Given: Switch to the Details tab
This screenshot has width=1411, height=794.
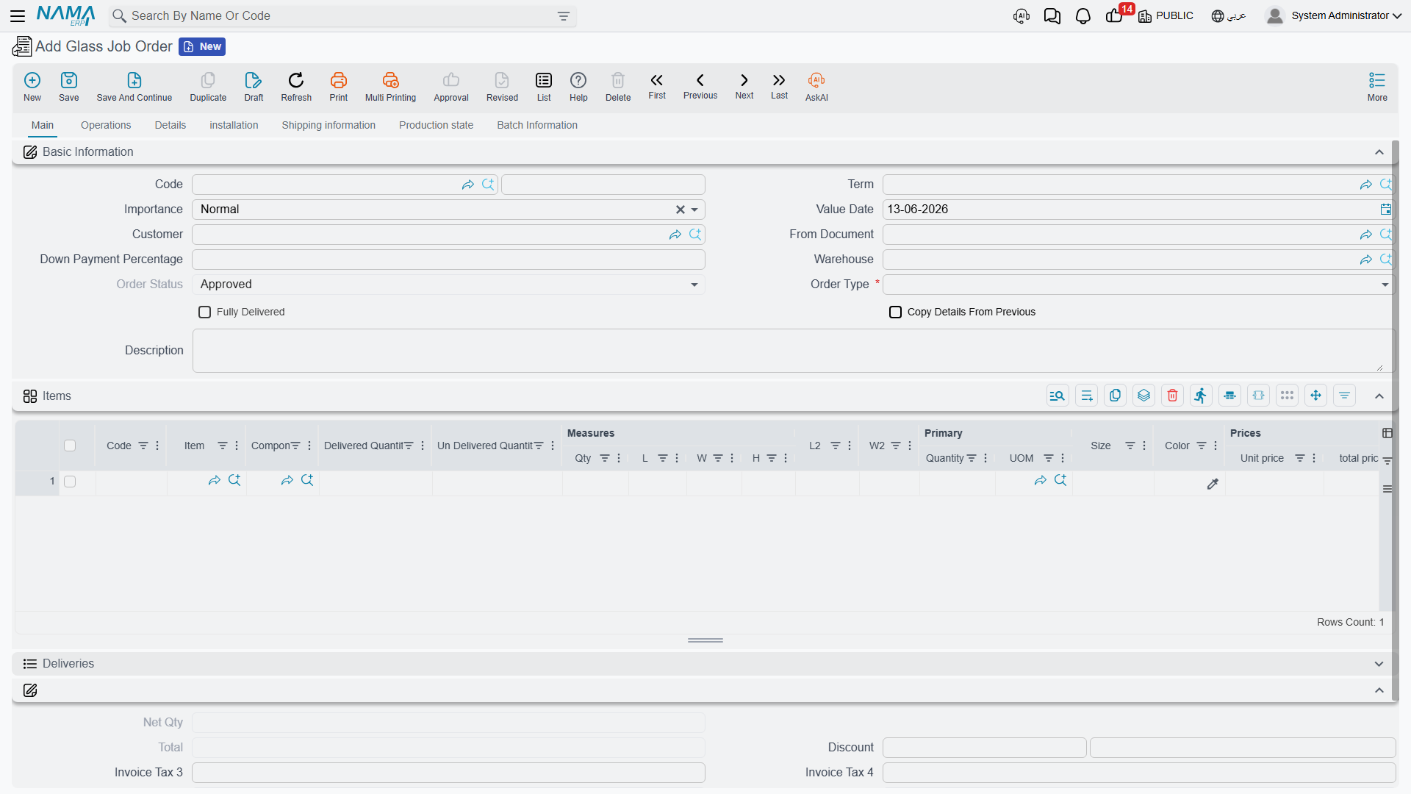Looking at the screenshot, I should [170, 125].
